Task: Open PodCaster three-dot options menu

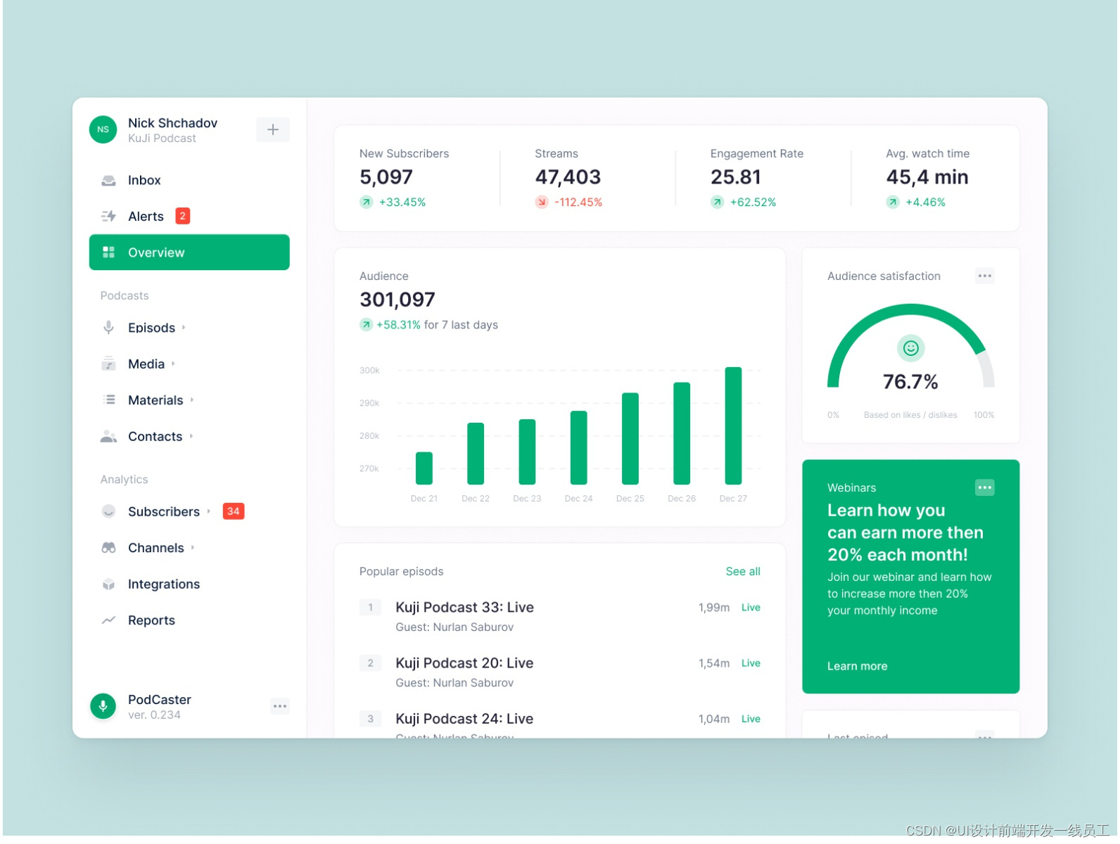Action: pyautogui.click(x=280, y=706)
